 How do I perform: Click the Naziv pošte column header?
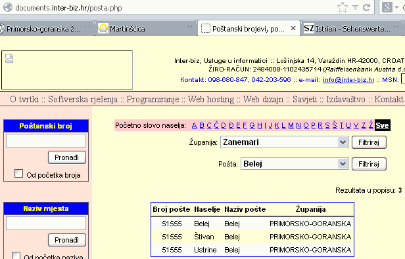click(x=245, y=209)
